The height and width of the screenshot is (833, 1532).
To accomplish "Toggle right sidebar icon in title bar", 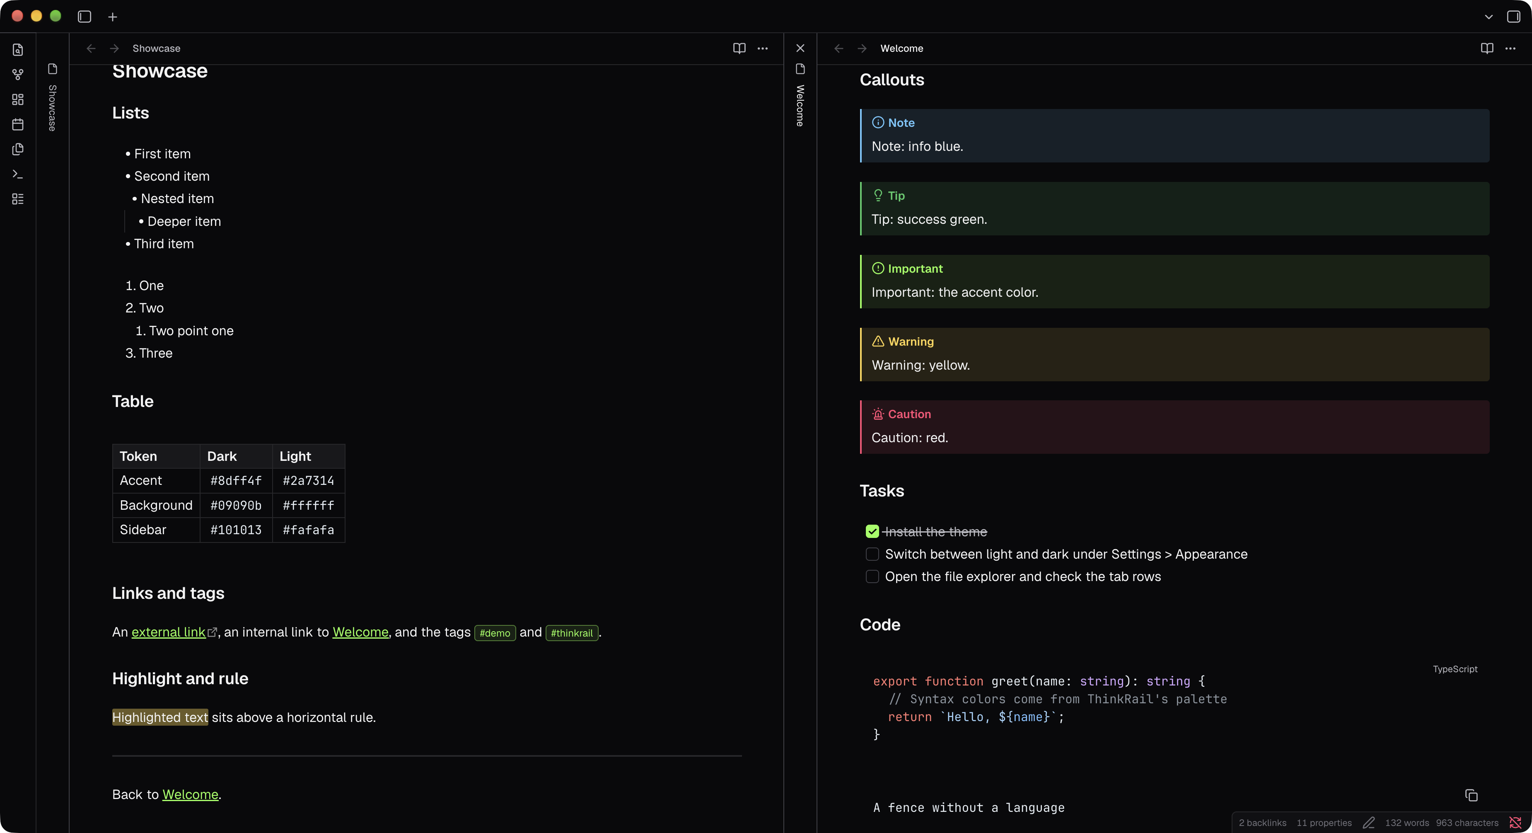I will coord(1513,17).
